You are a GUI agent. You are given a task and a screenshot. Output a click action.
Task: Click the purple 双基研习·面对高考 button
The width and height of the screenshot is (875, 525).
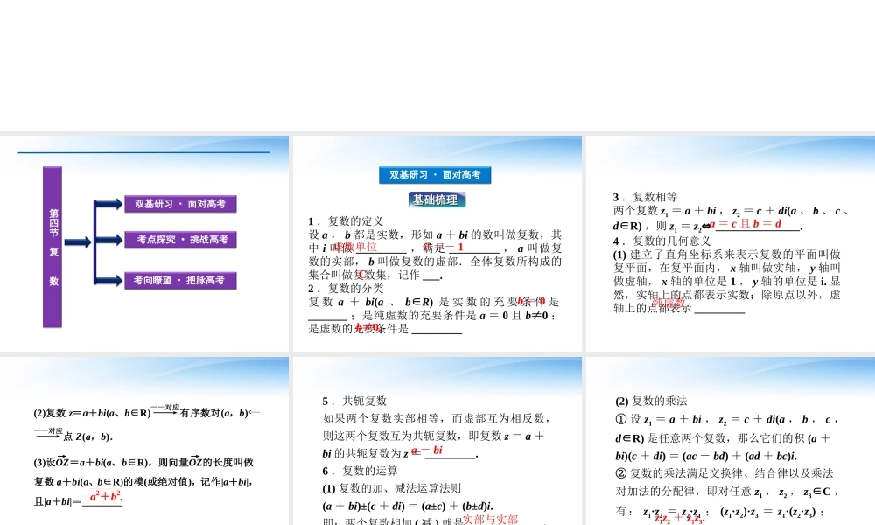point(180,204)
